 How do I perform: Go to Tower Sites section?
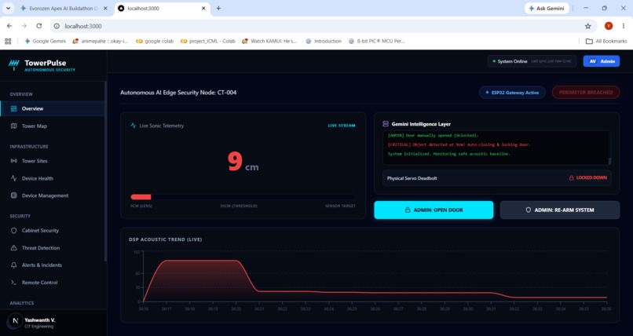[x=53, y=160]
